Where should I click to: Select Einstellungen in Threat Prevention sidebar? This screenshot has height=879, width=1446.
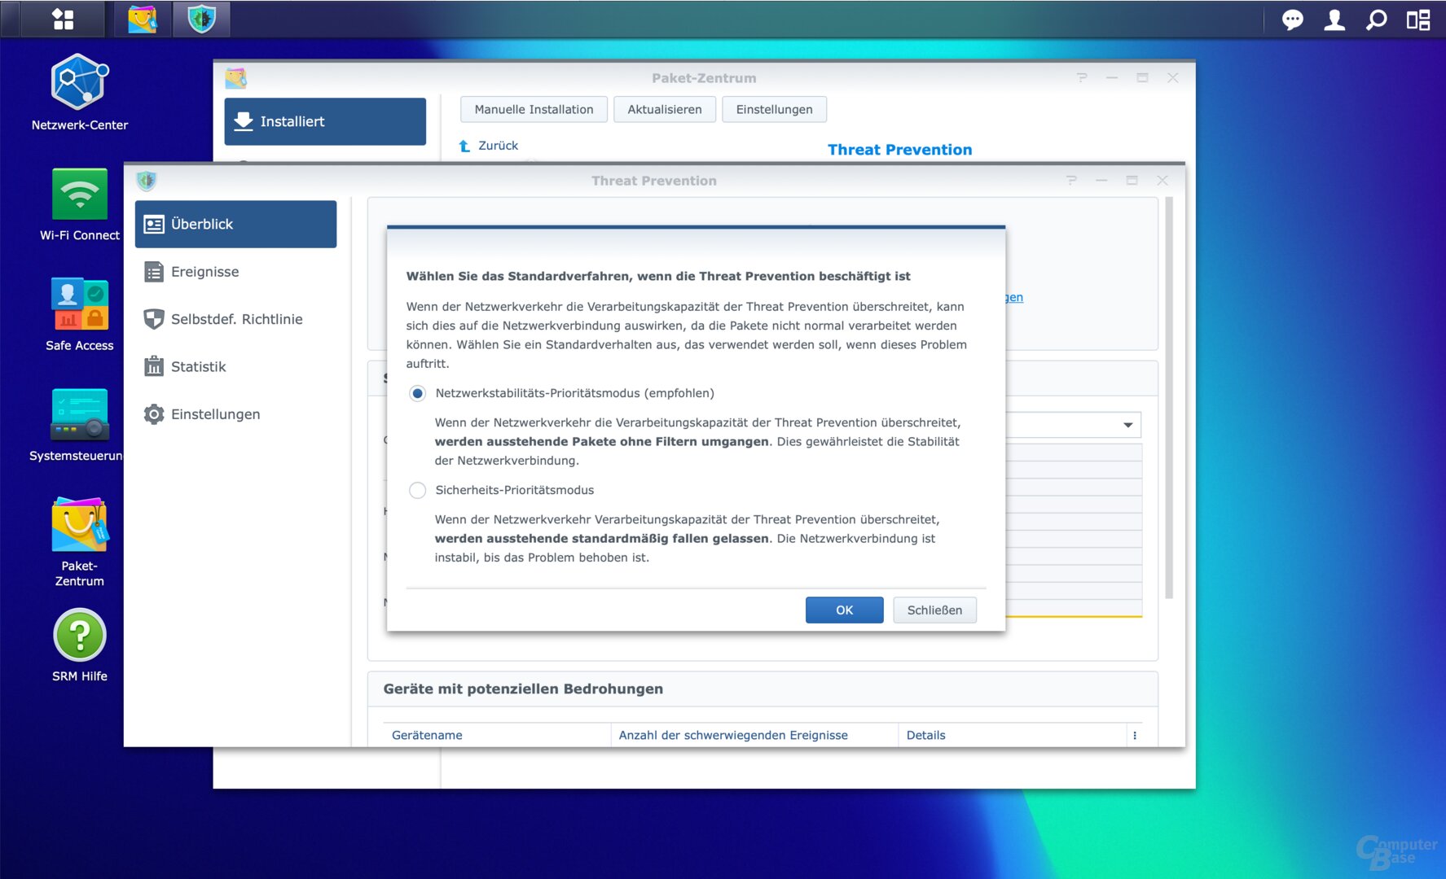coord(235,414)
